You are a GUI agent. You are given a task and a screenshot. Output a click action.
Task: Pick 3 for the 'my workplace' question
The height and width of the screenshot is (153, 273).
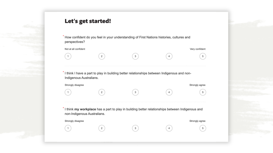135,128
